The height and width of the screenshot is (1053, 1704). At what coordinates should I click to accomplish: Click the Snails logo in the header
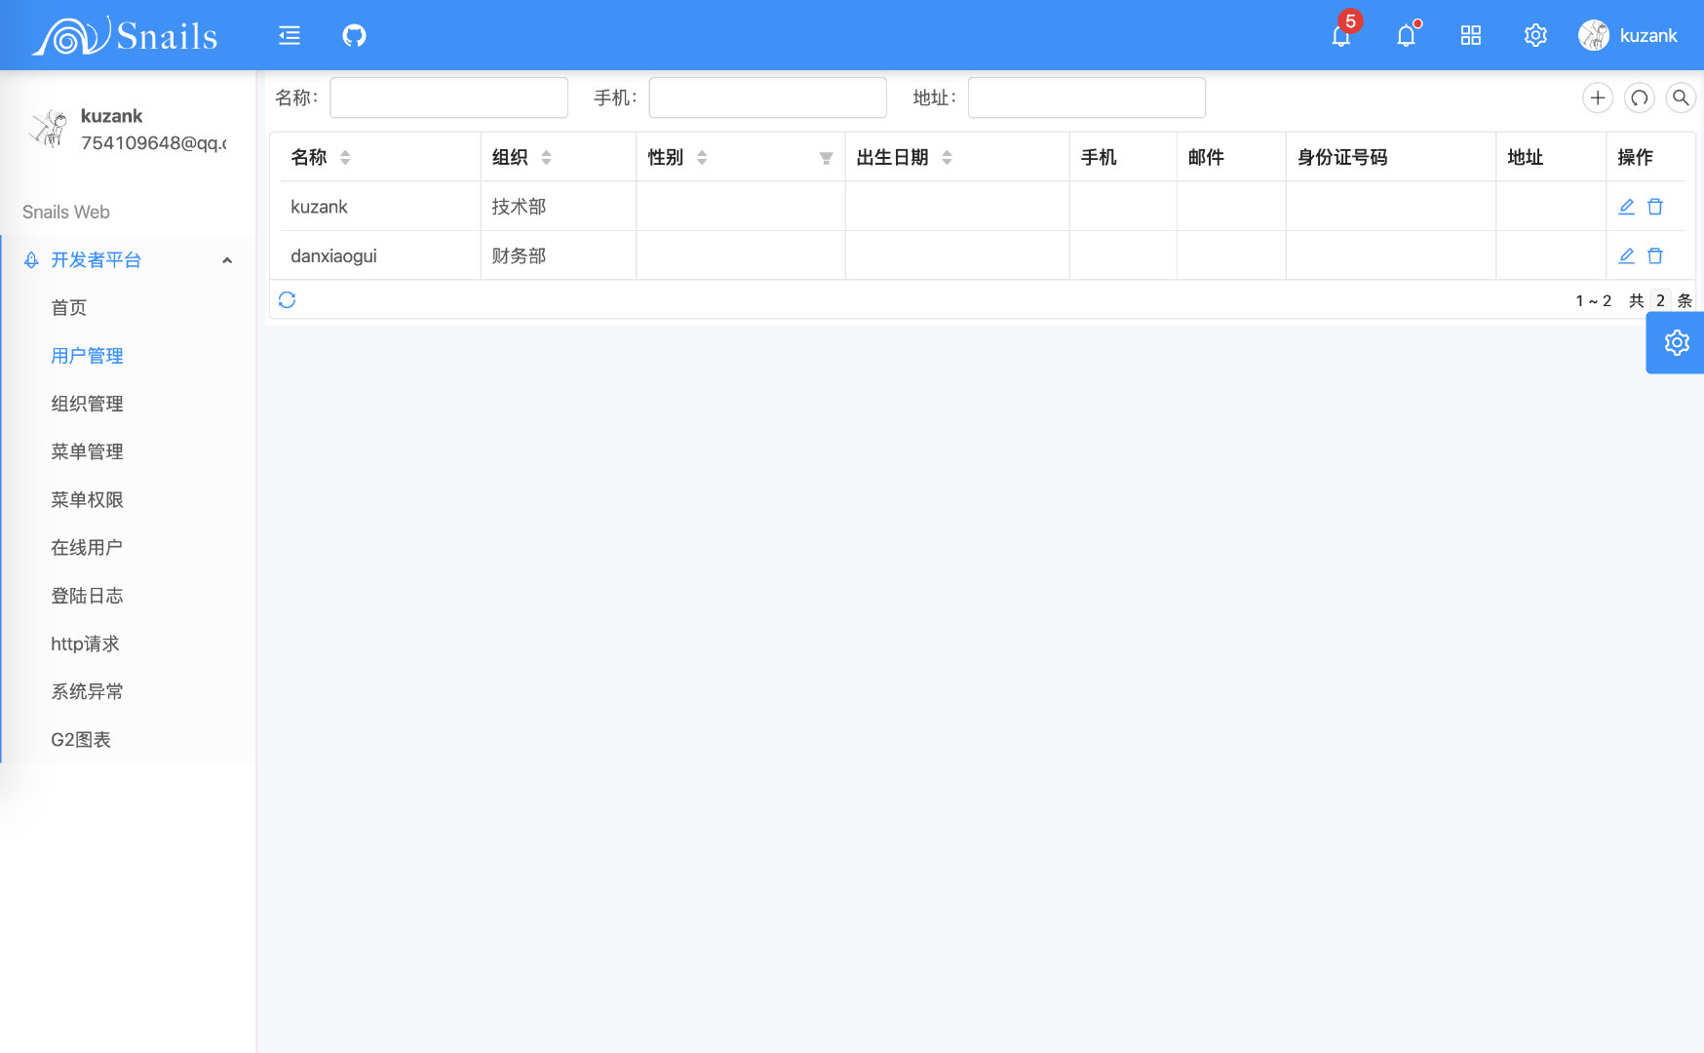125,36
